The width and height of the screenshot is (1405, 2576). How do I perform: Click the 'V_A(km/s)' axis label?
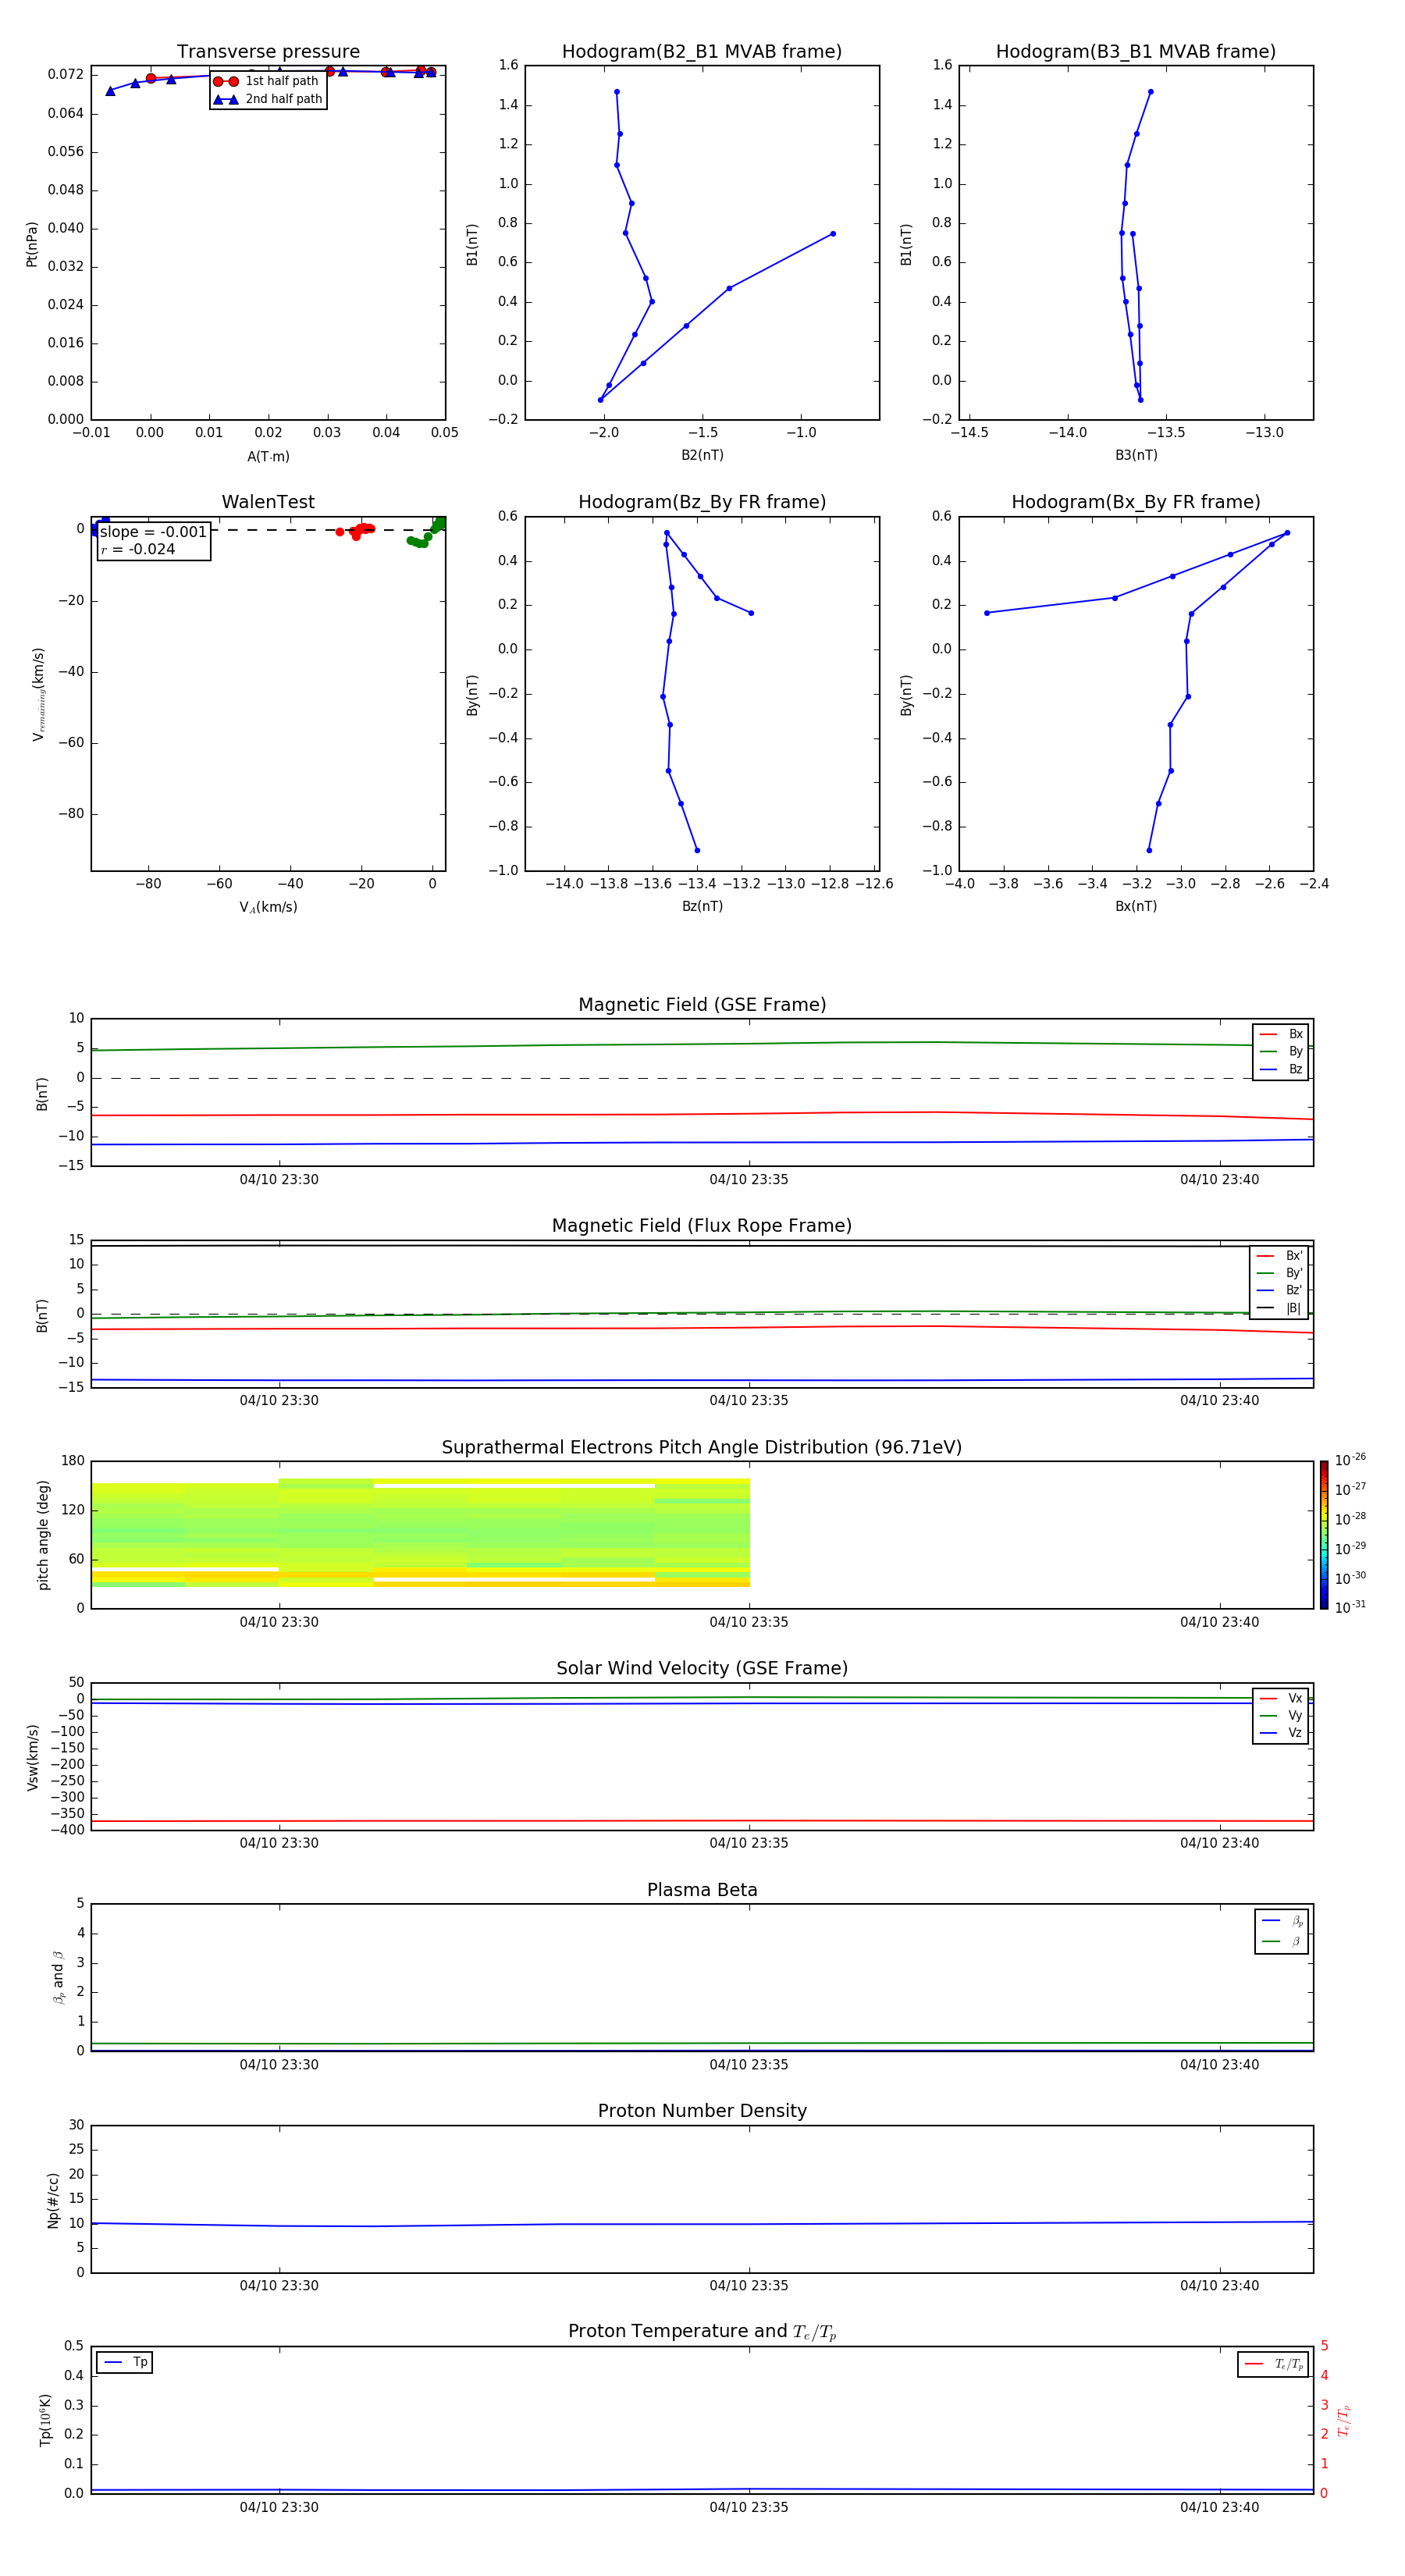[x=268, y=907]
